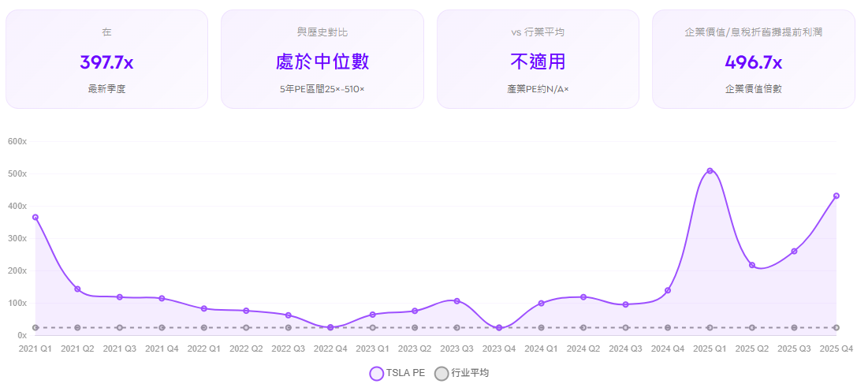This screenshot has height=384, width=857.
Task: Click the 0x y-axis label
Action: 22,335
